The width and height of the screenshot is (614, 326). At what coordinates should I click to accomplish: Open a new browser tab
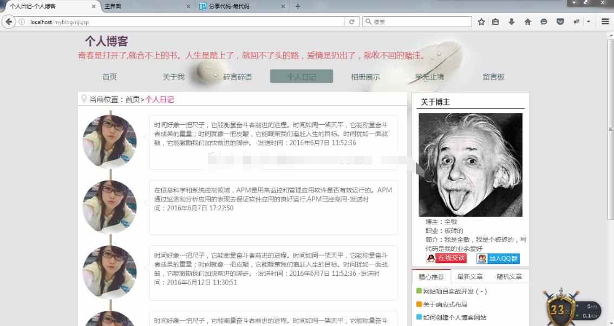coord(298,6)
